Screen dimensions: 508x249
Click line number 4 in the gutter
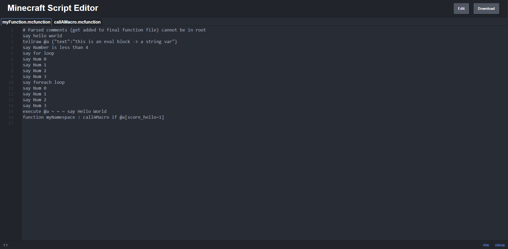coord(12,47)
